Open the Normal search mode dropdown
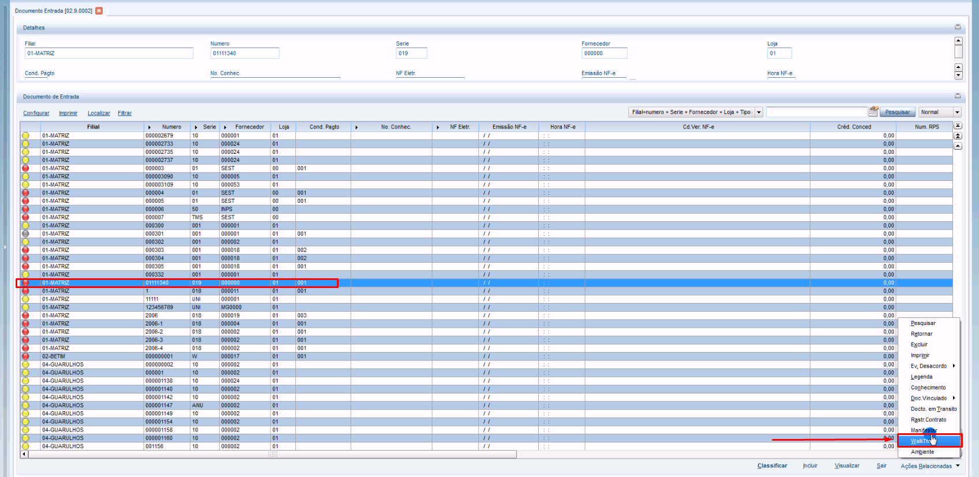This screenshot has width=979, height=477. click(x=957, y=112)
